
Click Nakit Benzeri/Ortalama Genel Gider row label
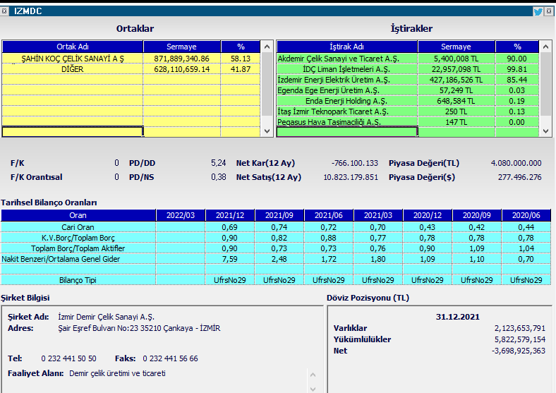tap(78, 259)
